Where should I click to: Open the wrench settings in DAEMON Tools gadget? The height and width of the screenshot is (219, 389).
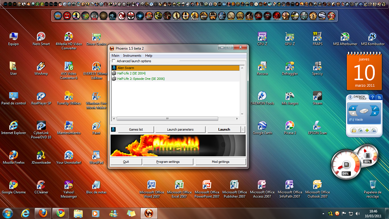(375, 108)
